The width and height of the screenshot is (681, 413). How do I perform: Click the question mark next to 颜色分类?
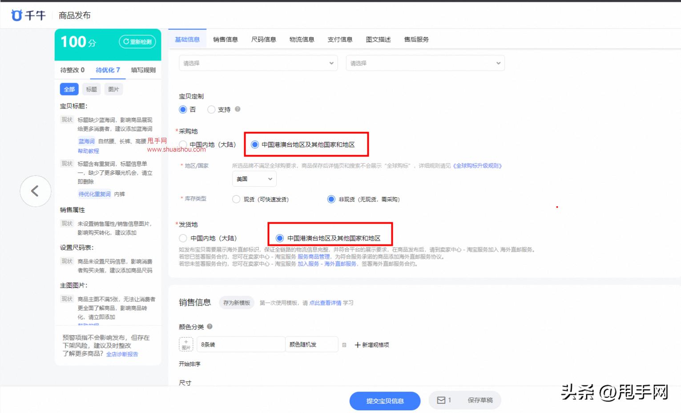(x=210, y=326)
